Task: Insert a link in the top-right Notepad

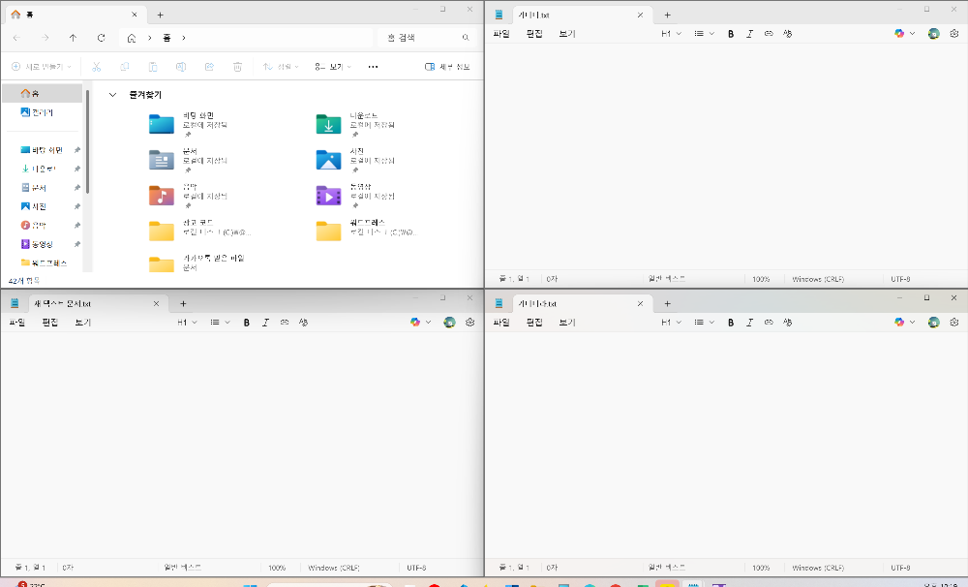Action: click(769, 33)
